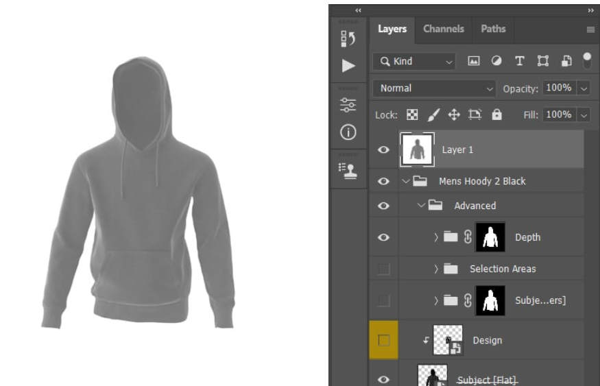
Task: Toggle the layer filtering on/off switch
Action: pos(586,61)
